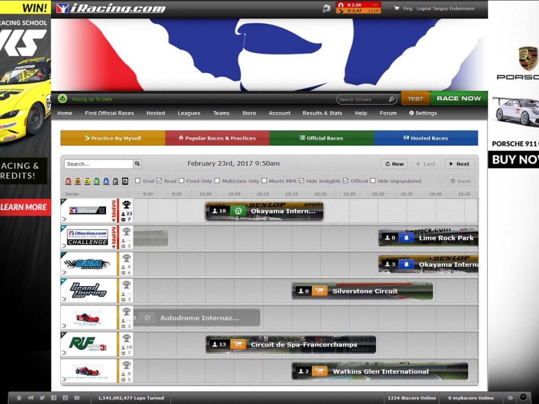
Task: Click the green update status icon
Action: point(63,99)
